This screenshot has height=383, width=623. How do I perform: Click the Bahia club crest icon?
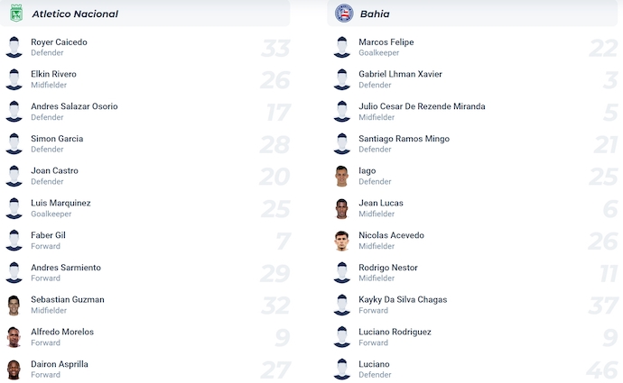344,14
